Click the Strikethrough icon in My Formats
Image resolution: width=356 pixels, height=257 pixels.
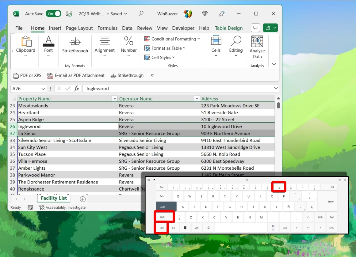tap(75, 42)
